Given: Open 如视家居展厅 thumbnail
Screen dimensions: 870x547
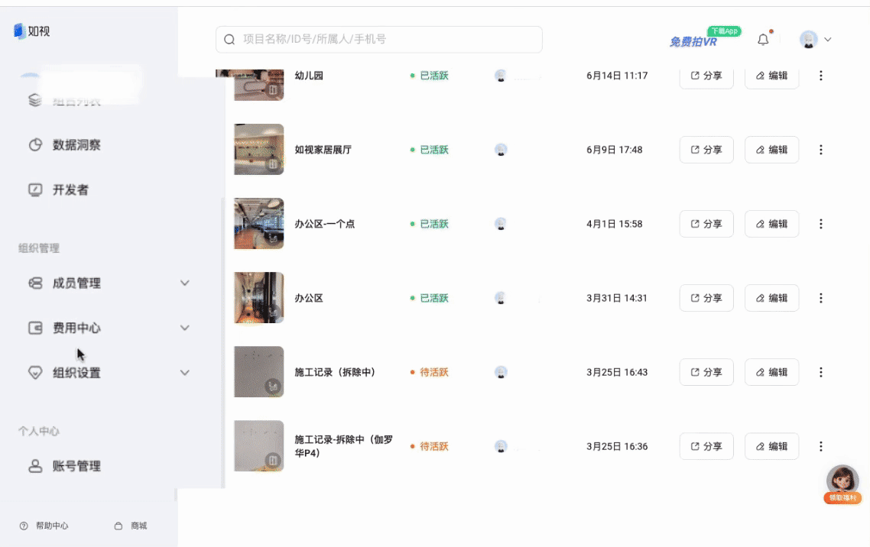Looking at the screenshot, I should [x=259, y=150].
